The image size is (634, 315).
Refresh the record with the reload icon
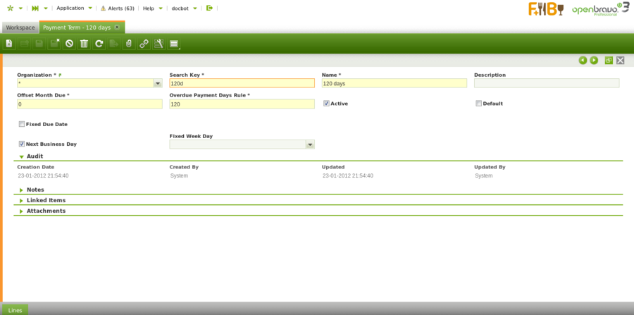(99, 44)
